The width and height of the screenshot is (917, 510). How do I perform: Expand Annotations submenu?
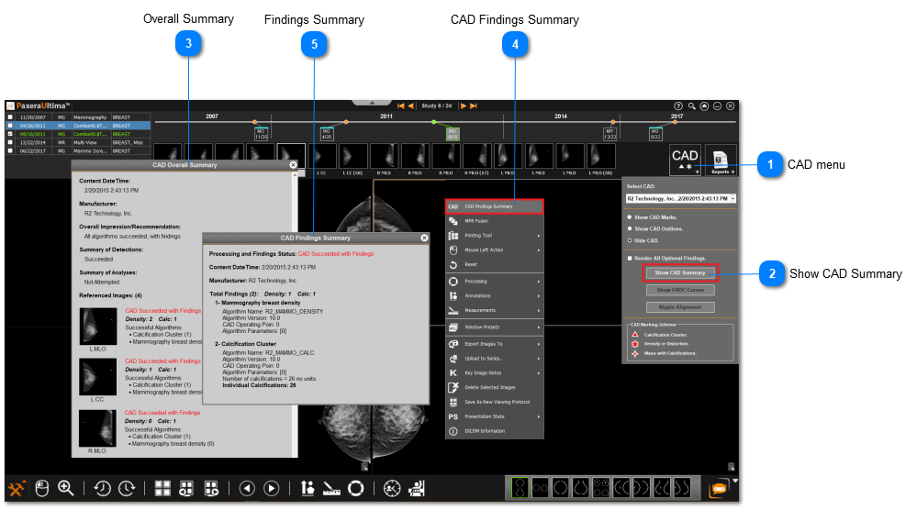pos(495,296)
